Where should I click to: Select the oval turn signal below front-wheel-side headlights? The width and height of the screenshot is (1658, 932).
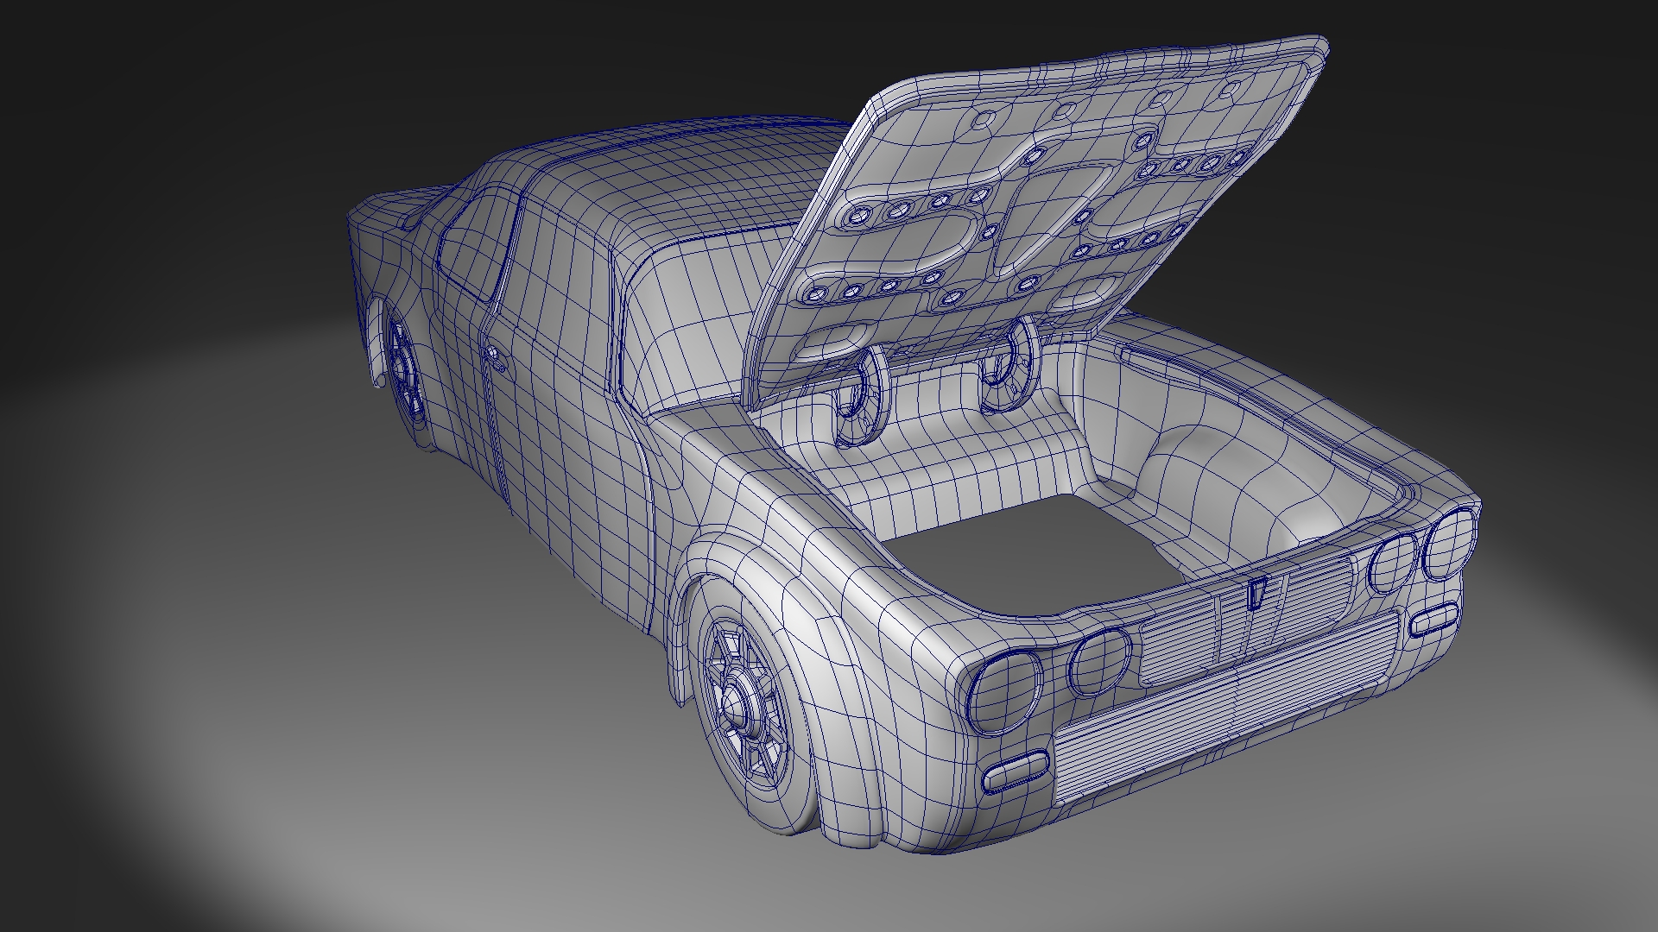click(x=1016, y=771)
